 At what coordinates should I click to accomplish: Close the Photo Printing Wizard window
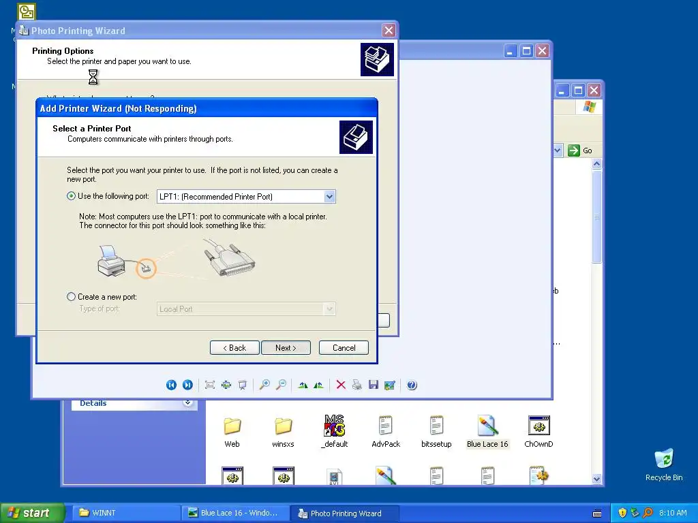pyautogui.click(x=389, y=30)
